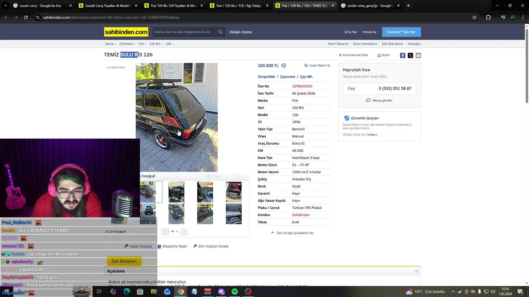
Task: Go back using browser back arrow
Action: (x=6, y=17)
